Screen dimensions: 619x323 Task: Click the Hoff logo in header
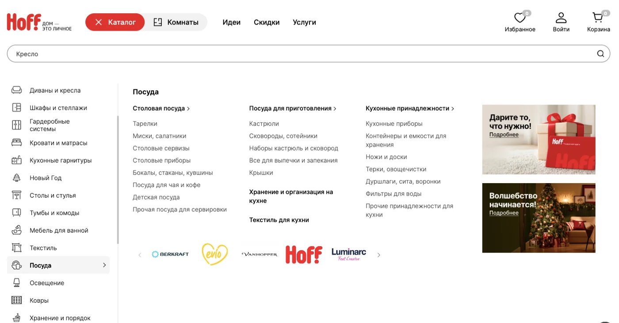click(x=24, y=22)
